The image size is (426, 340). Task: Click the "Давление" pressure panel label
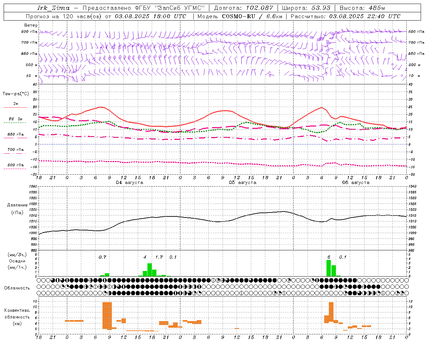tap(17, 205)
